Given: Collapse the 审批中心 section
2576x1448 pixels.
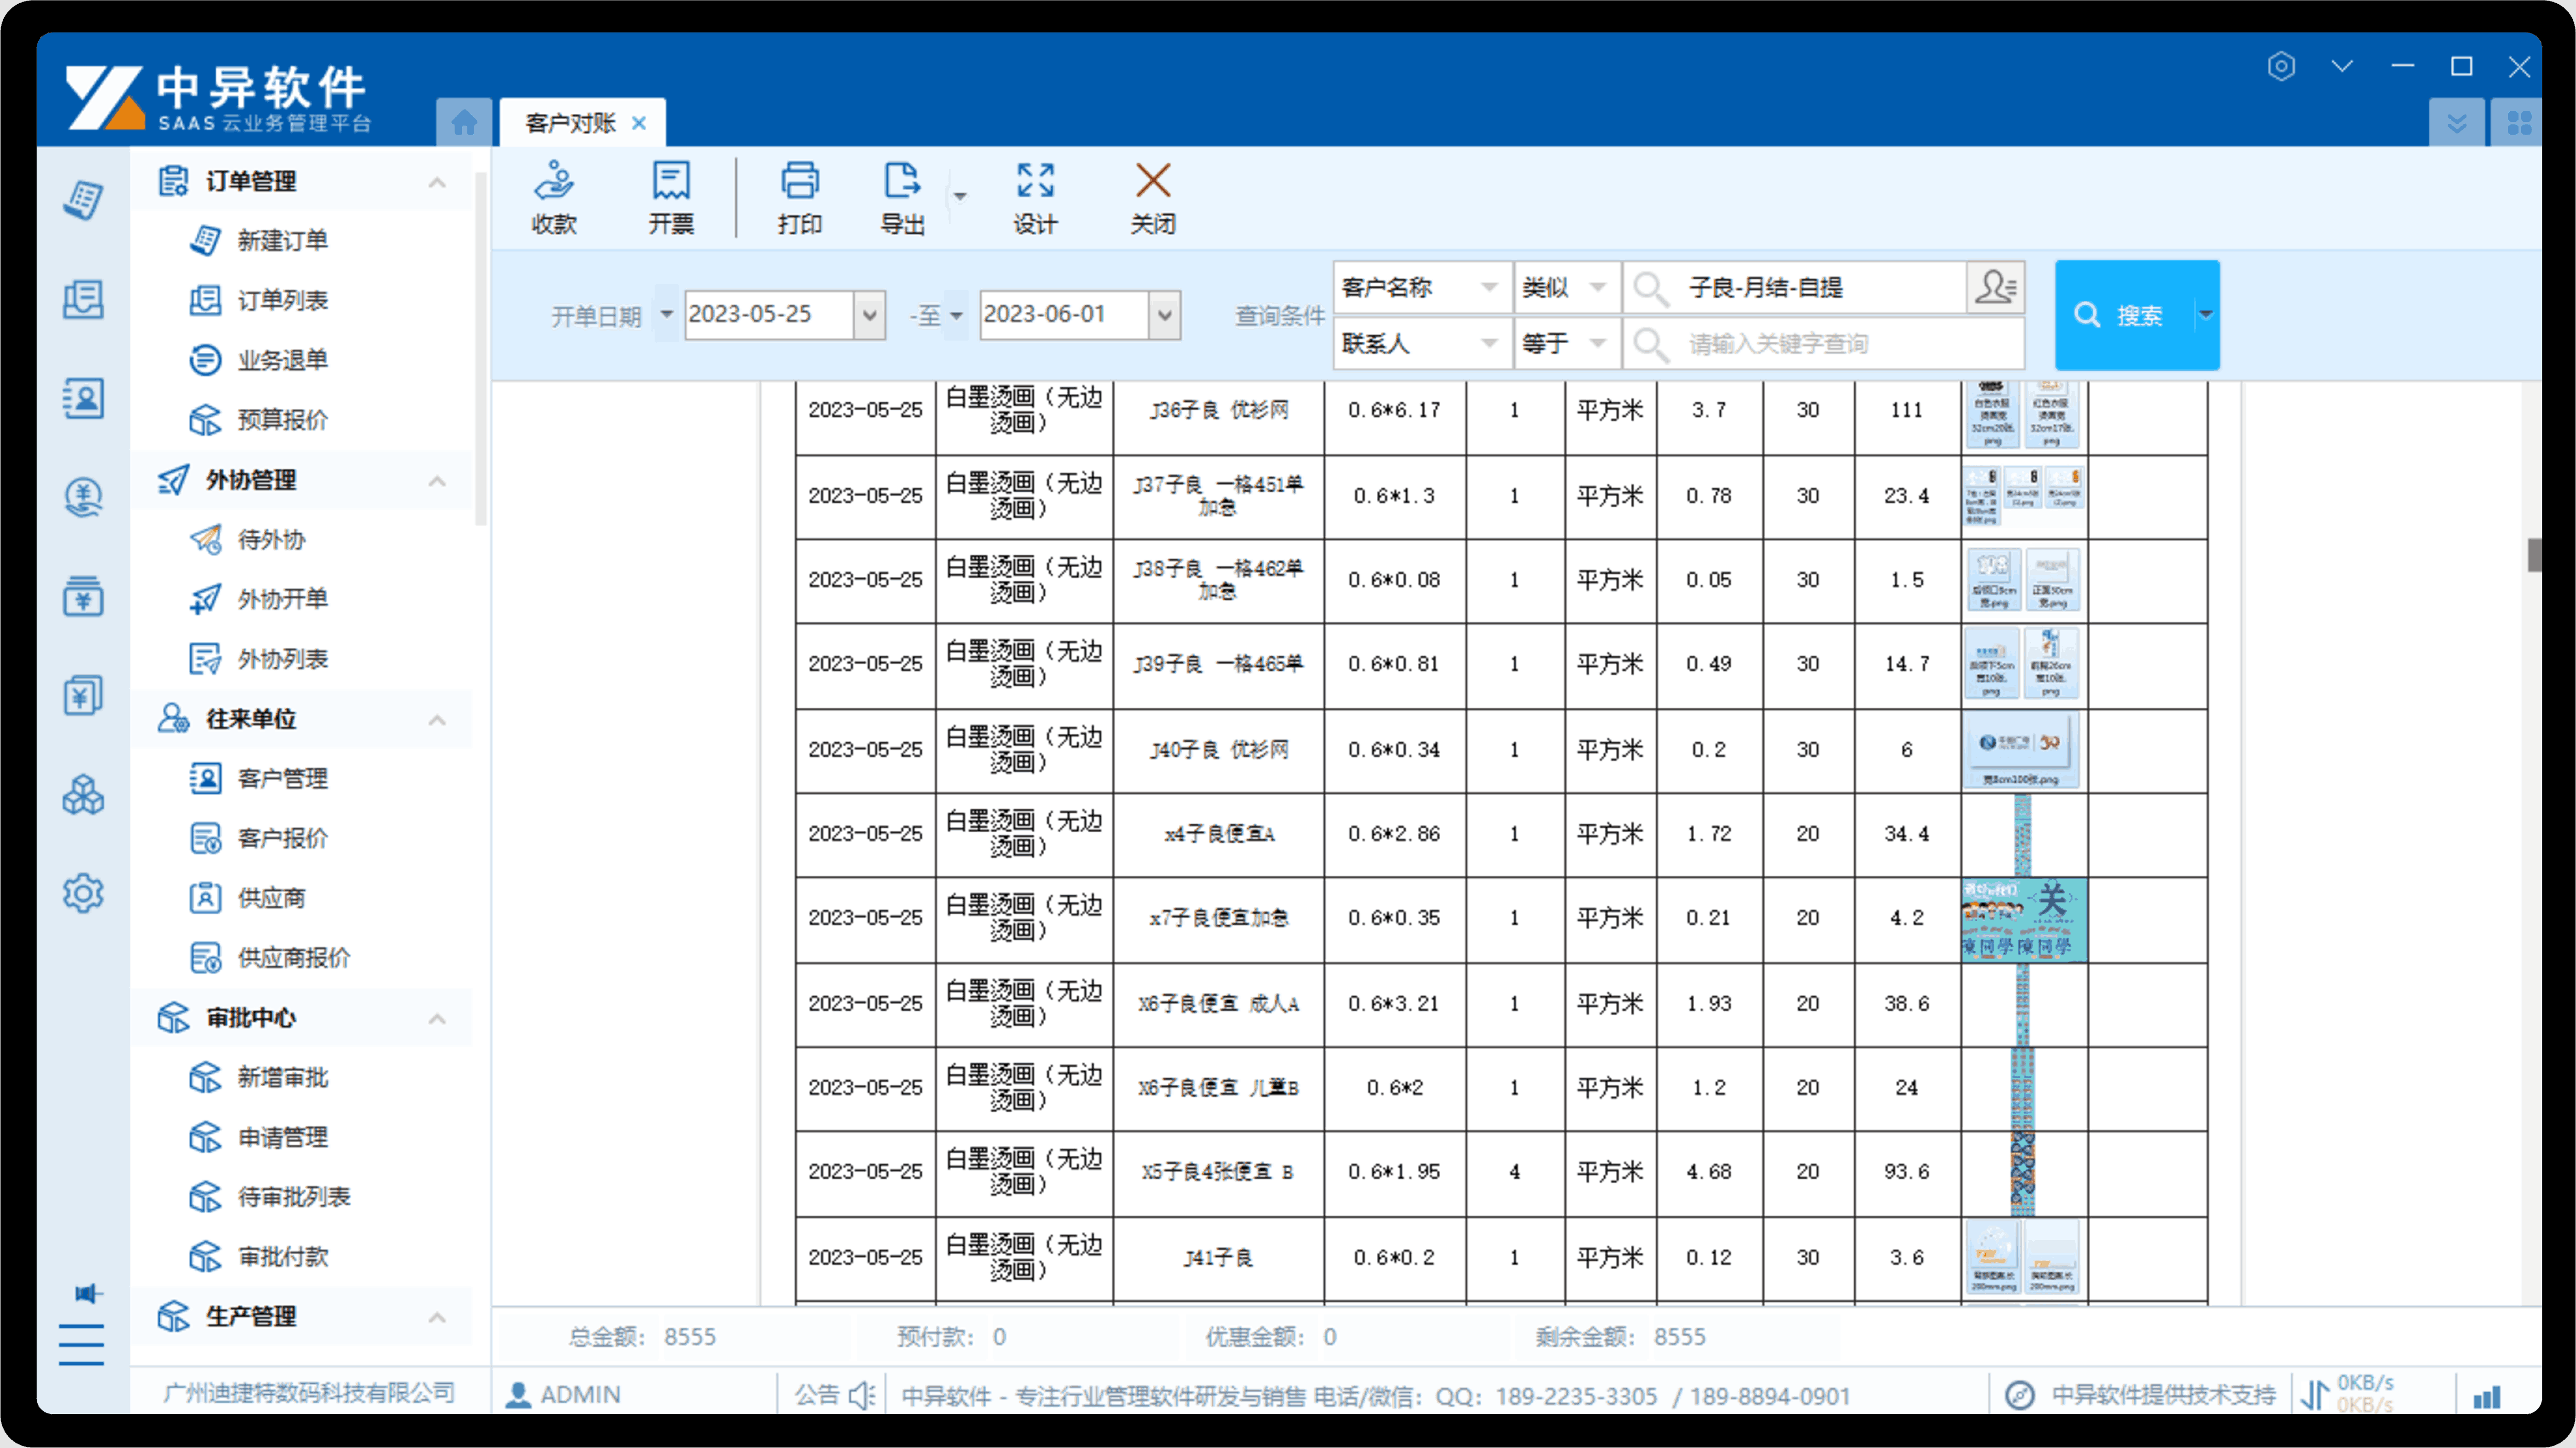Looking at the screenshot, I should click(x=437, y=1019).
